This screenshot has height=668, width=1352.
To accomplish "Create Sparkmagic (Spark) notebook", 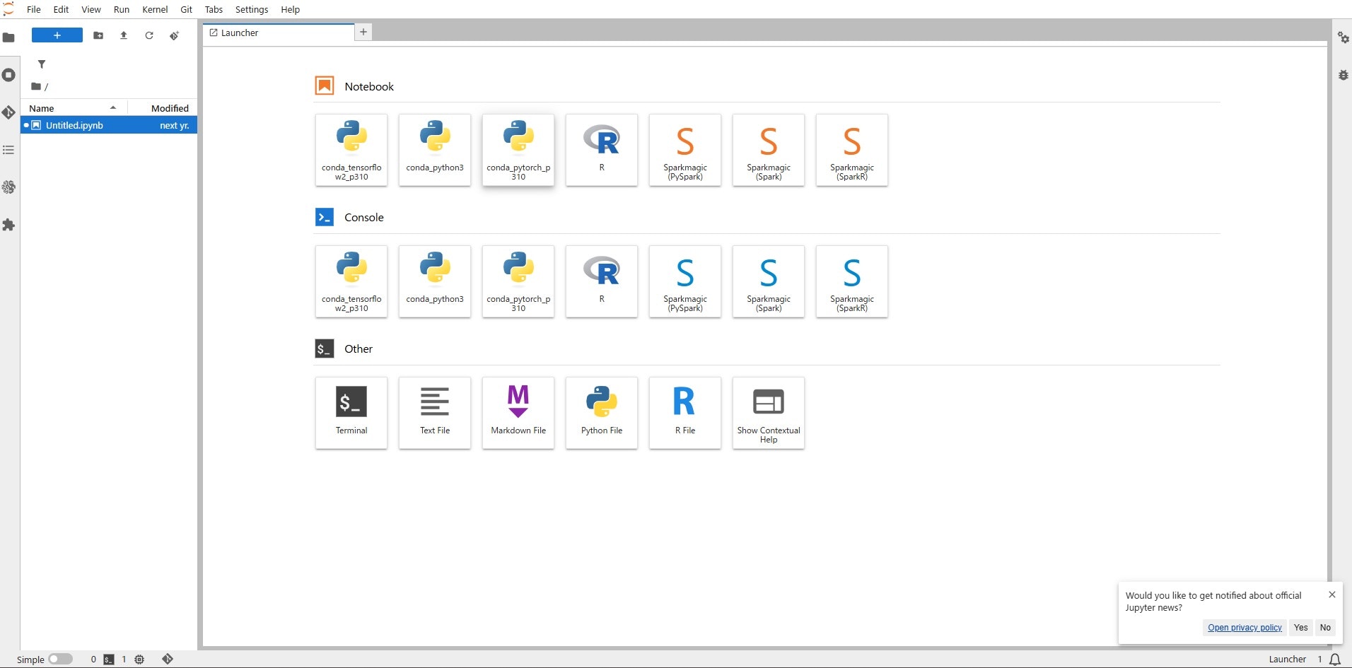I will click(x=769, y=150).
